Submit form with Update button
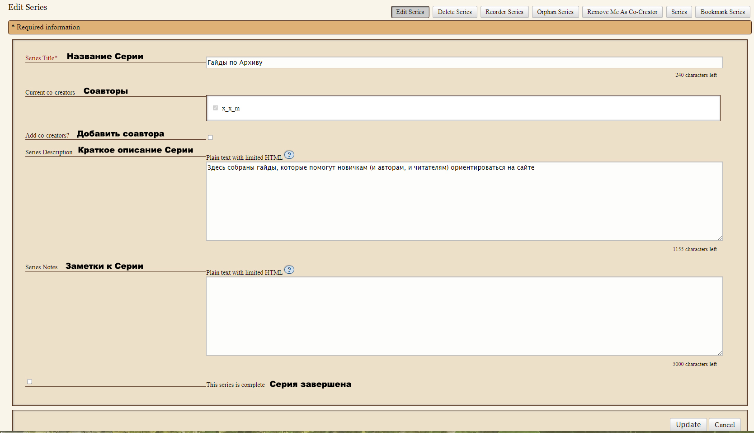 coord(688,424)
